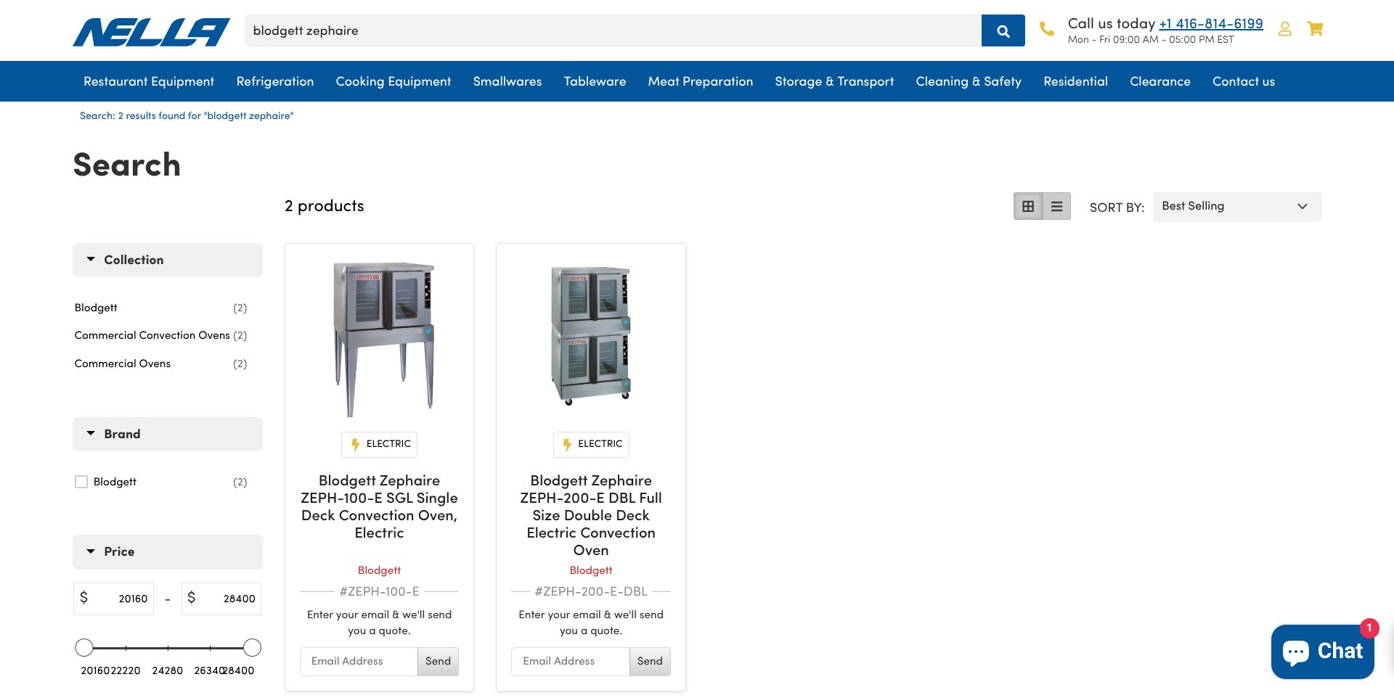Click Blodgett brand under ZEPH-100-E
Viewport: 1394px width, 698px height.
(380, 570)
